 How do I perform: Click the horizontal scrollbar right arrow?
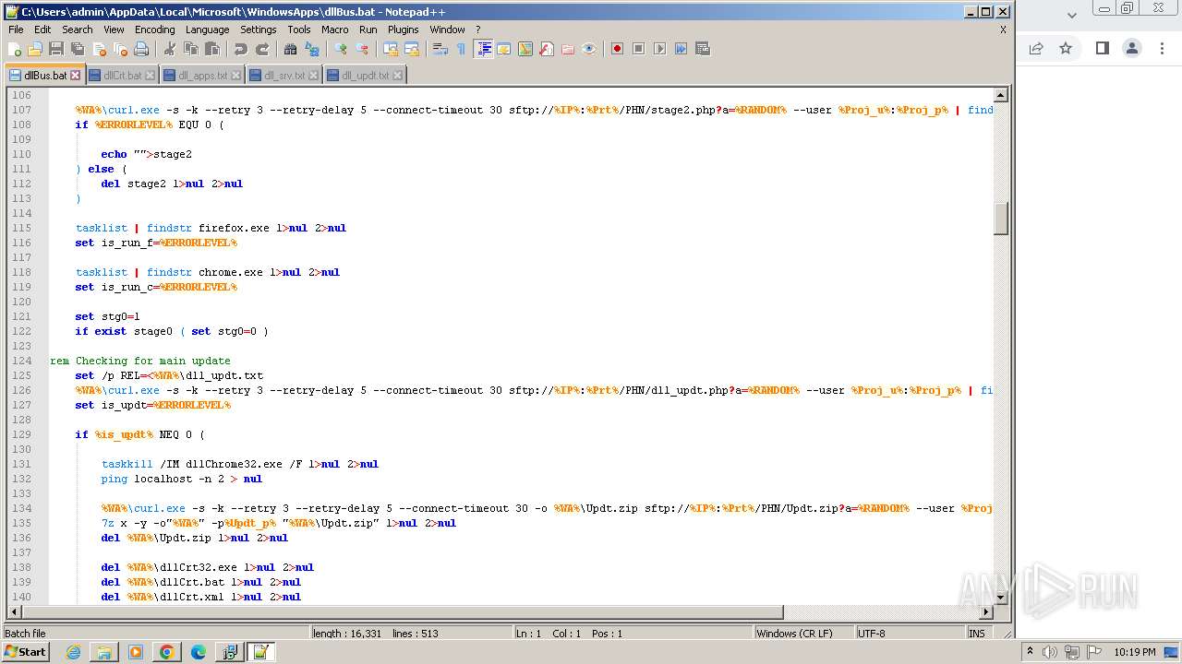(986, 612)
